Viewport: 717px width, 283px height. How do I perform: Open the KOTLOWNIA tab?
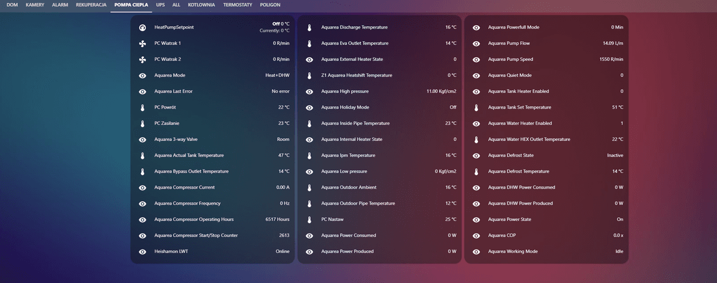click(x=201, y=5)
